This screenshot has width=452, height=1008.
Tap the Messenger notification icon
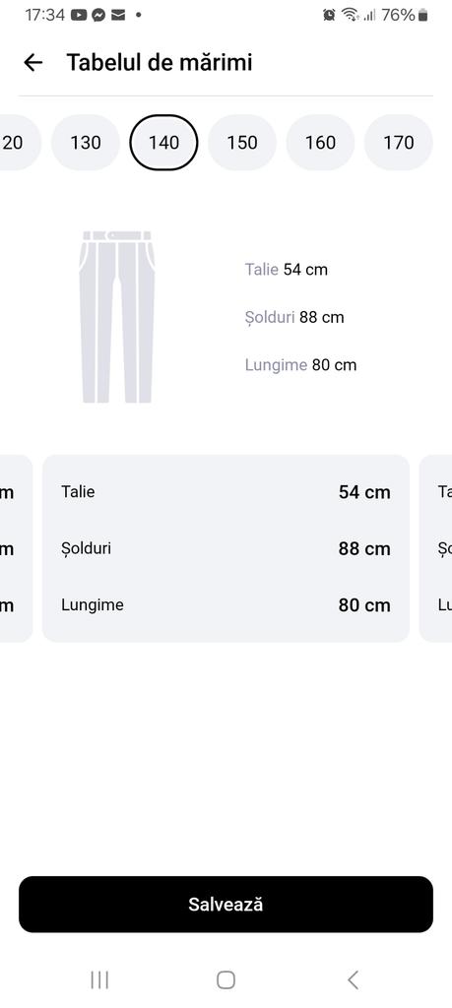(98, 15)
